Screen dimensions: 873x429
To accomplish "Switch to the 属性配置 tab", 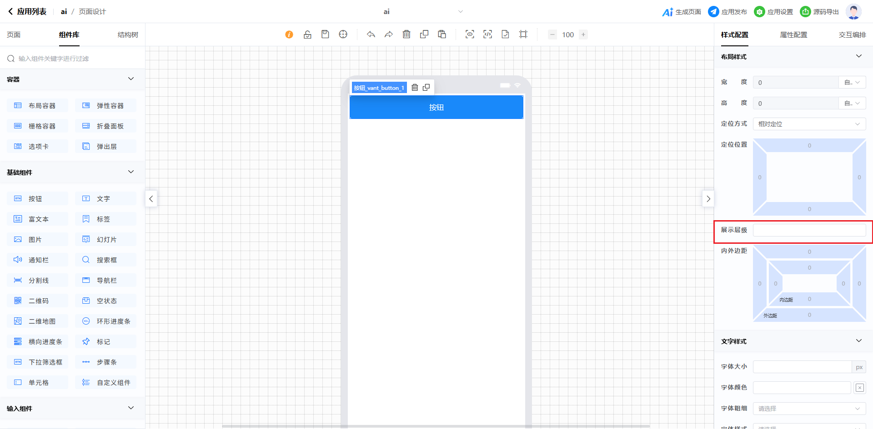I will tap(793, 35).
